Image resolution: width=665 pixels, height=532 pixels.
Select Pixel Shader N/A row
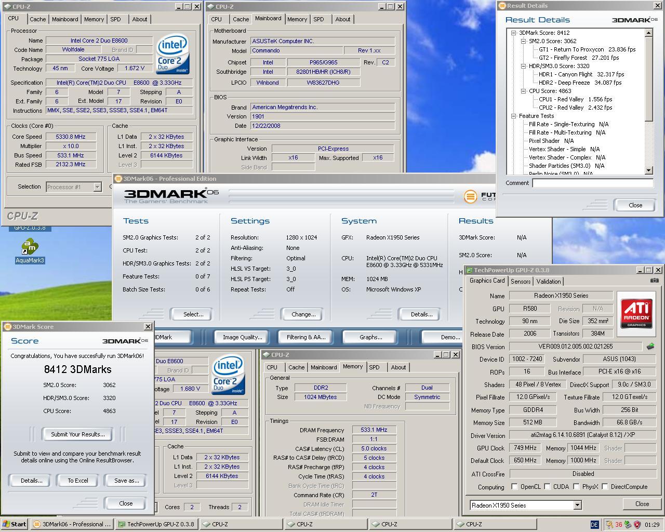point(551,141)
